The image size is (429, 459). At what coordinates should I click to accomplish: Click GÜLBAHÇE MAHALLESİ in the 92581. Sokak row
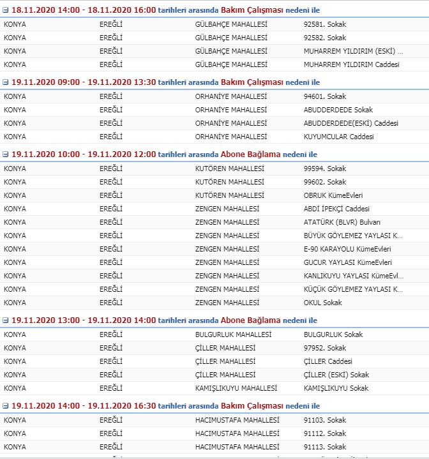point(231,24)
